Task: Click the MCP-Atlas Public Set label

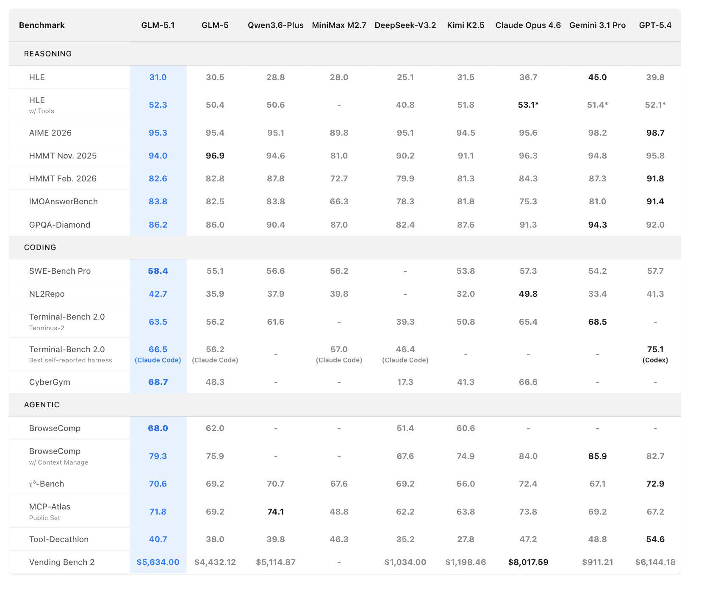Action: pos(50,512)
